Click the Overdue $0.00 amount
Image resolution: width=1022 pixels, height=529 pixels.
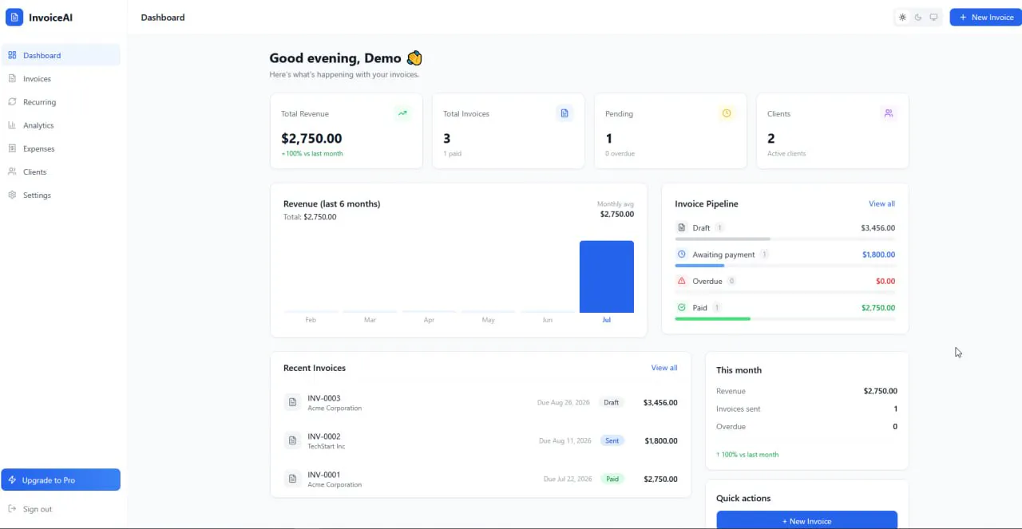point(885,281)
